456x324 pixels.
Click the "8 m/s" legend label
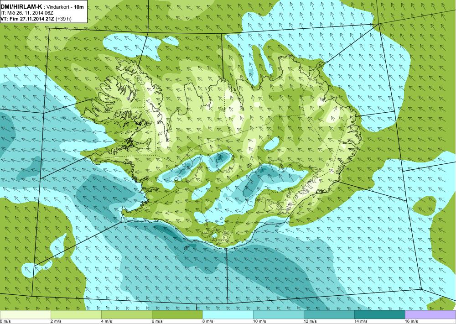[208, 321]
